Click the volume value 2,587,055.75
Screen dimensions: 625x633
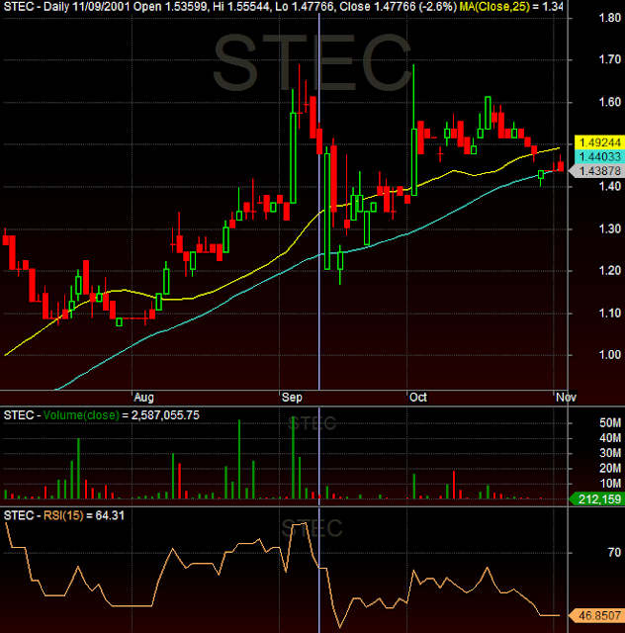tap(165, 415)
